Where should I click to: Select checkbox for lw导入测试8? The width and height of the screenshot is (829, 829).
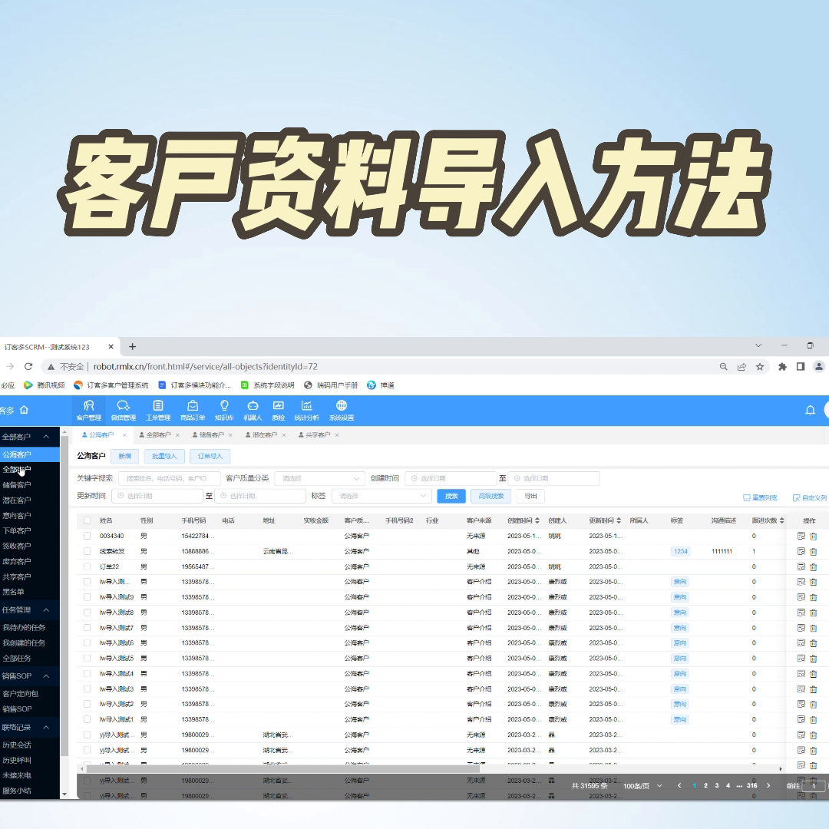point(88,613)
